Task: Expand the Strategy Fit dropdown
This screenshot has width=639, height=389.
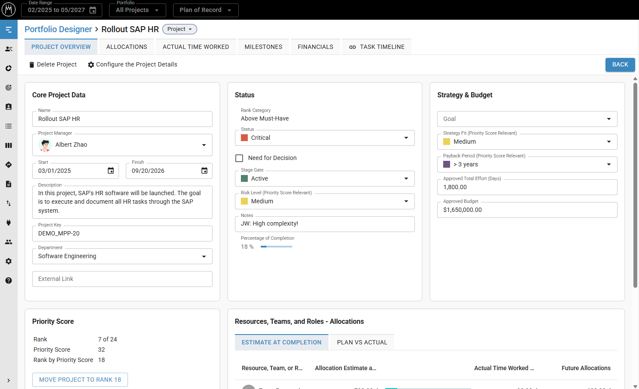Action: point(609,142)
